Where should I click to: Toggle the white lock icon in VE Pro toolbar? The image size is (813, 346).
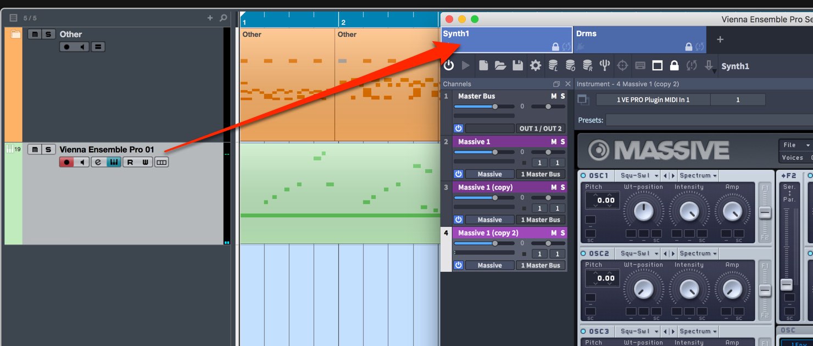(674, 66)
